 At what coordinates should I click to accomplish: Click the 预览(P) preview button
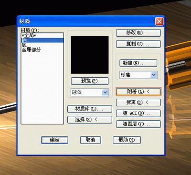pyautogui.click(x=90, y=81)
